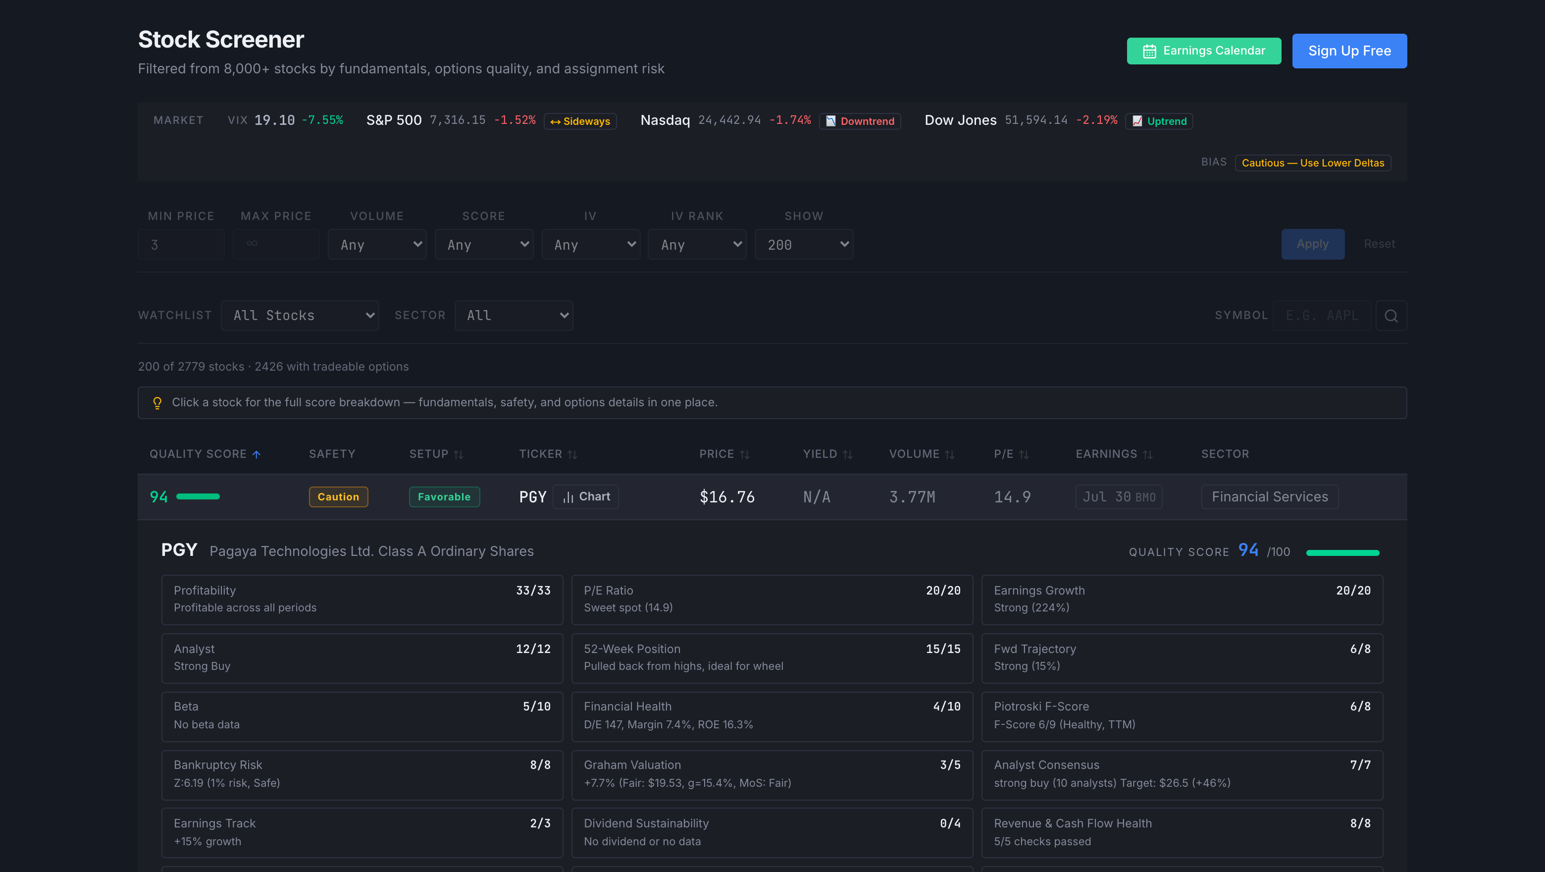Click the Revenue & Cash Flow Health card

point(1182,833)
